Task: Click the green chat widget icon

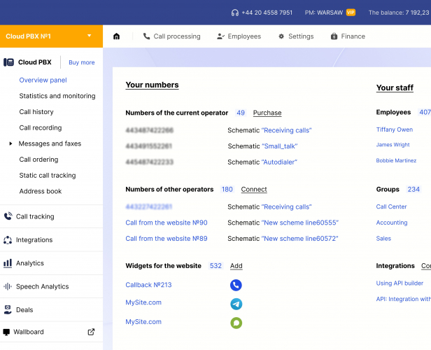Action: pyautogui.click(x=236, y=323)
